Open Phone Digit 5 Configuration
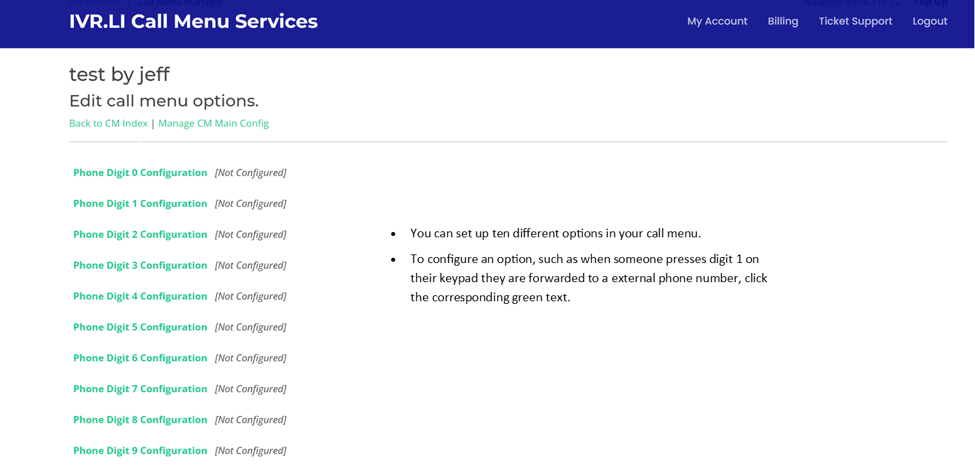This screenshot has width=975, height=470. tap(140, 328)
